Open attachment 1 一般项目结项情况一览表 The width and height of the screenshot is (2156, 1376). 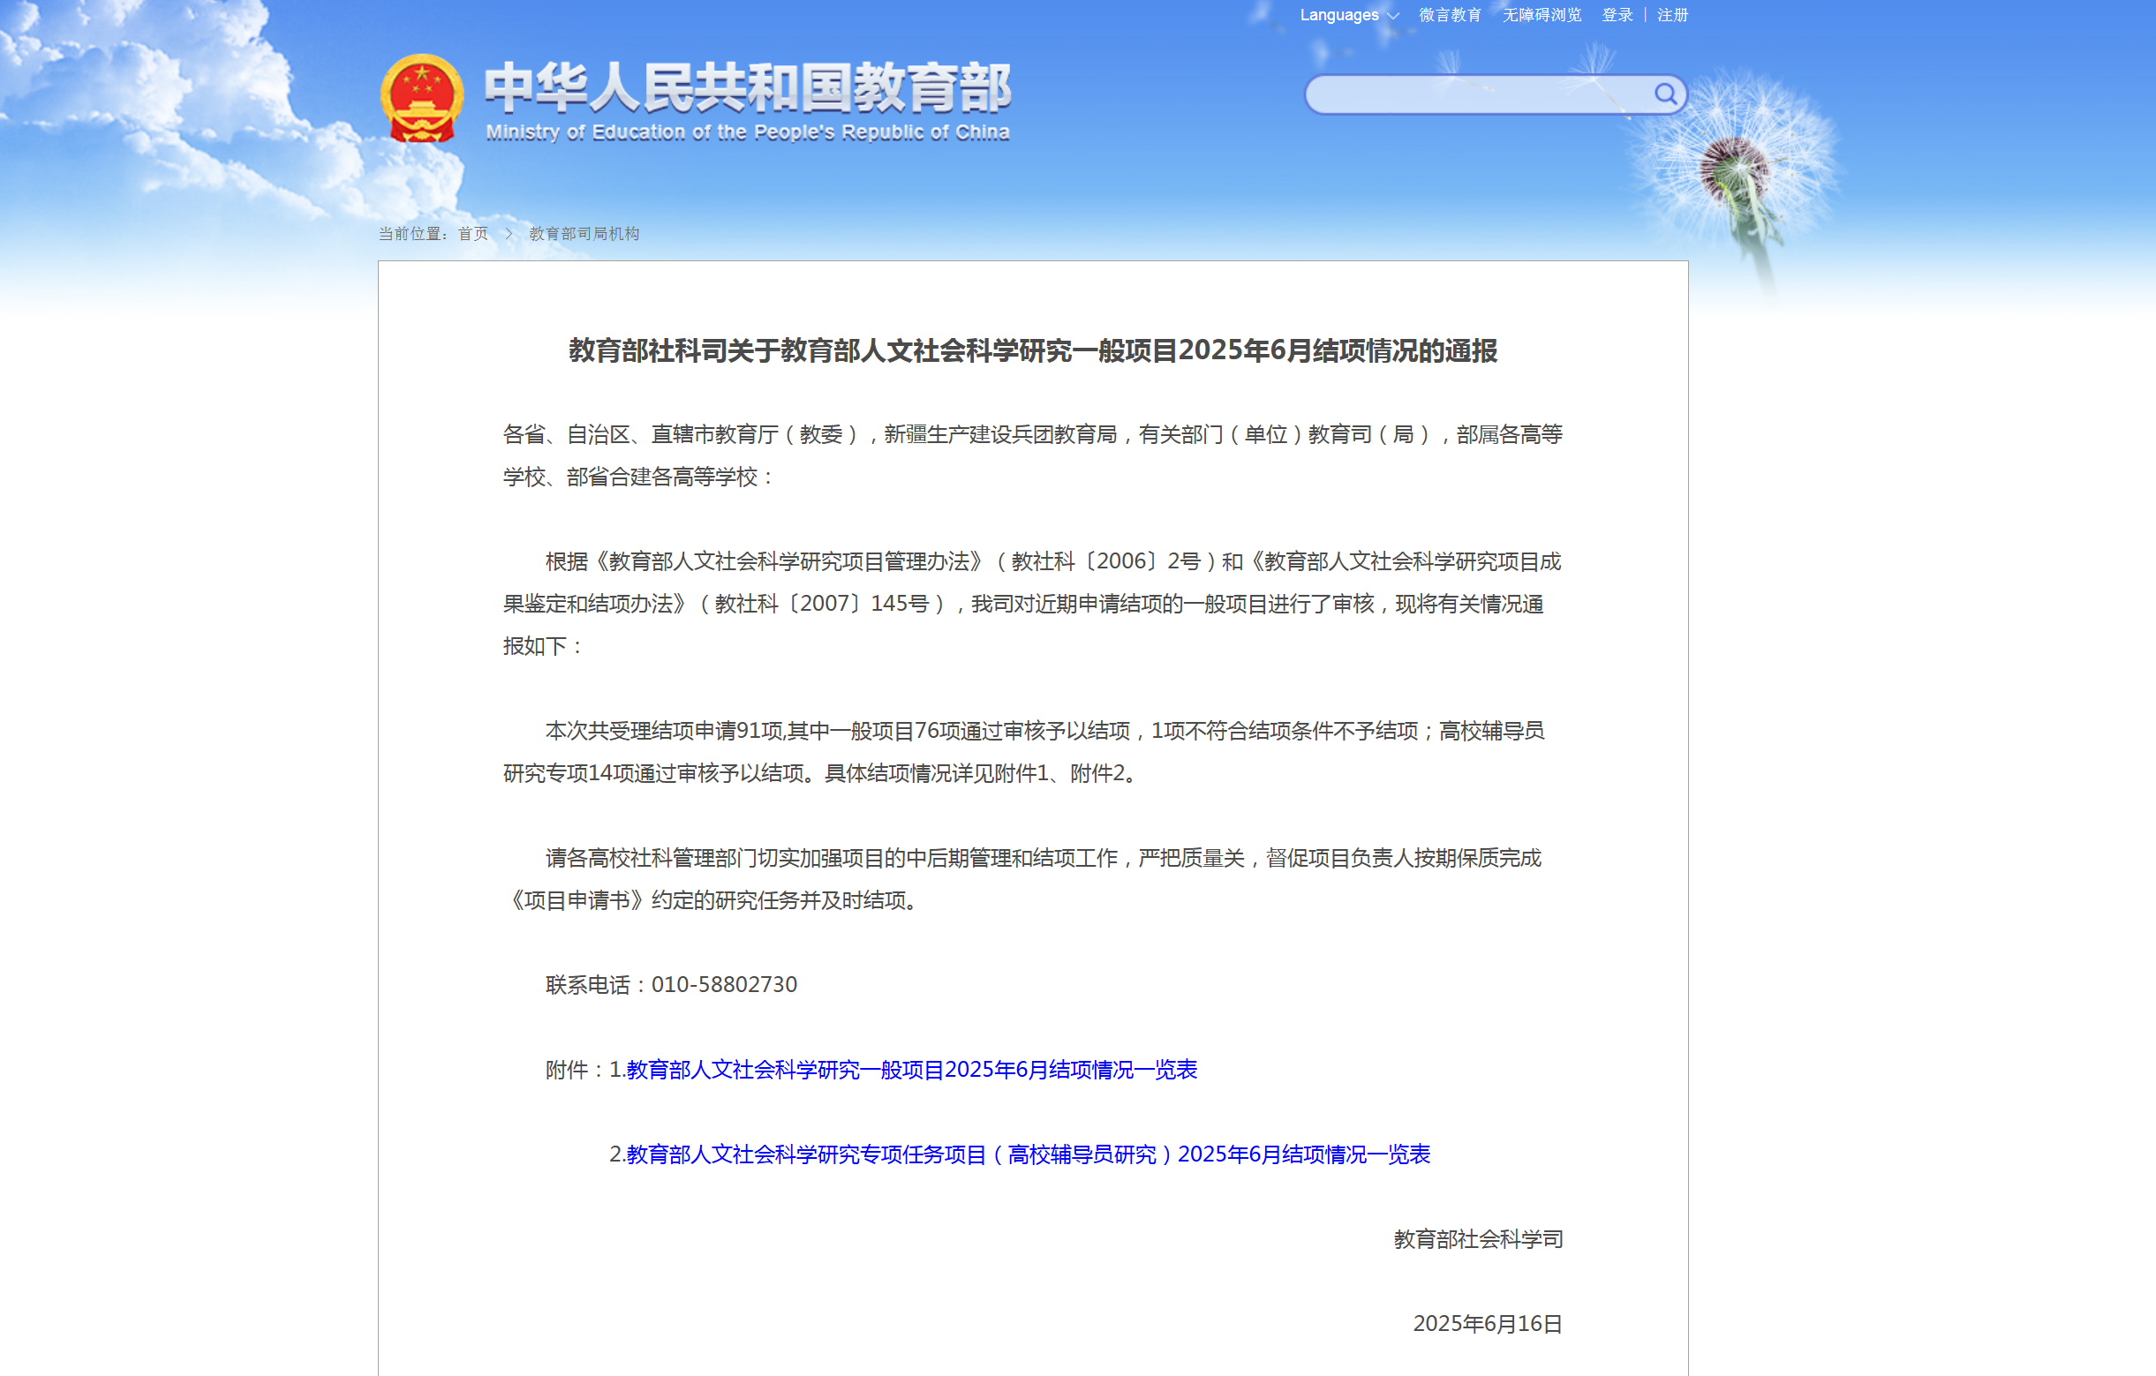point(911,1070)
